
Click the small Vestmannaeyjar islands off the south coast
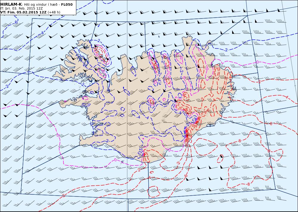[122, 162]
